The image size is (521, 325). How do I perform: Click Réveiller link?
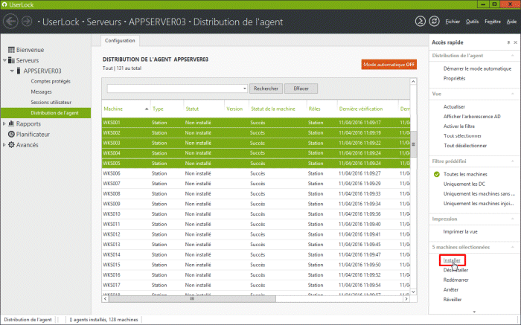click(453, 300)
